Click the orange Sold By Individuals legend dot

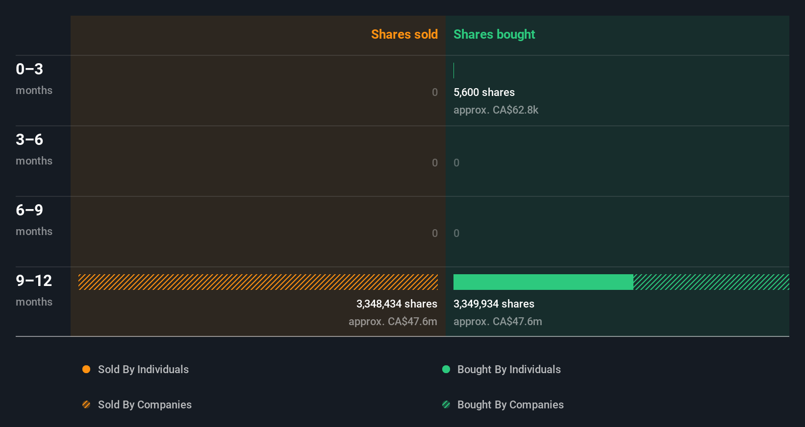86,369
